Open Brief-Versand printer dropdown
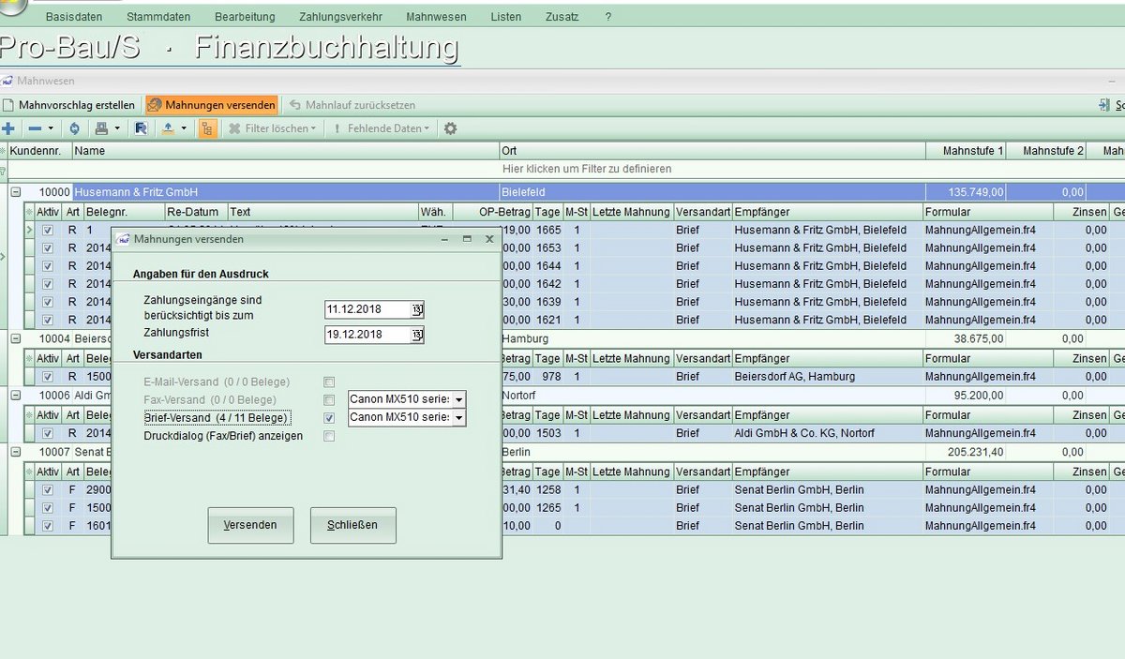This screenshot has width=1125, height=659. (x=458, y=418)
